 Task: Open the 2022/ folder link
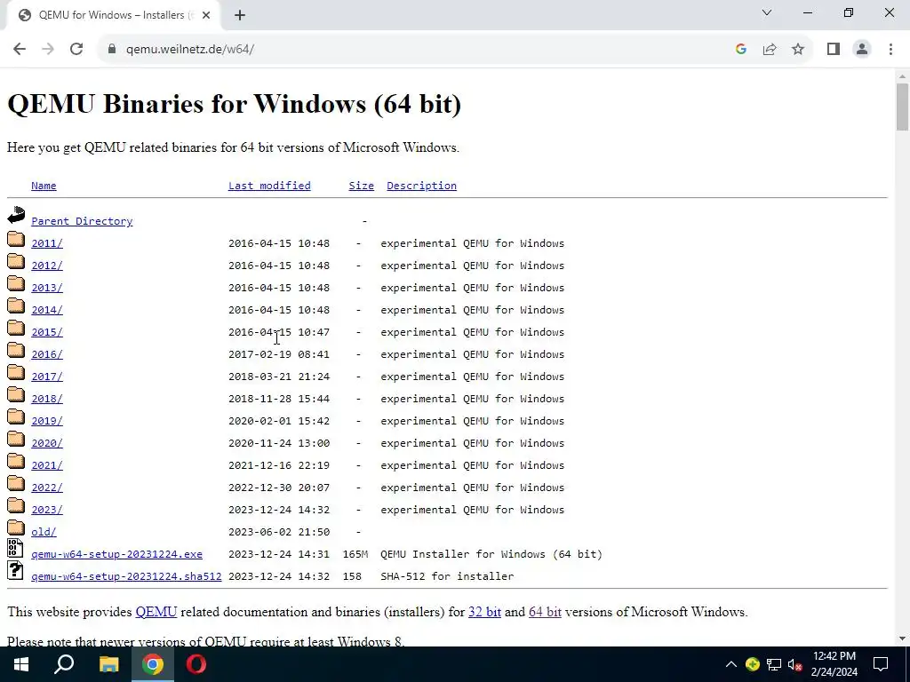coord(47,488)
